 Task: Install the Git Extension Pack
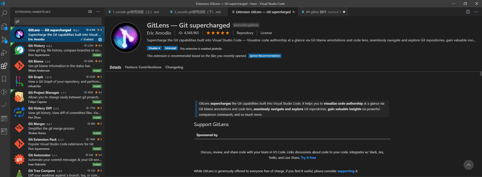[x=97, y=149]
